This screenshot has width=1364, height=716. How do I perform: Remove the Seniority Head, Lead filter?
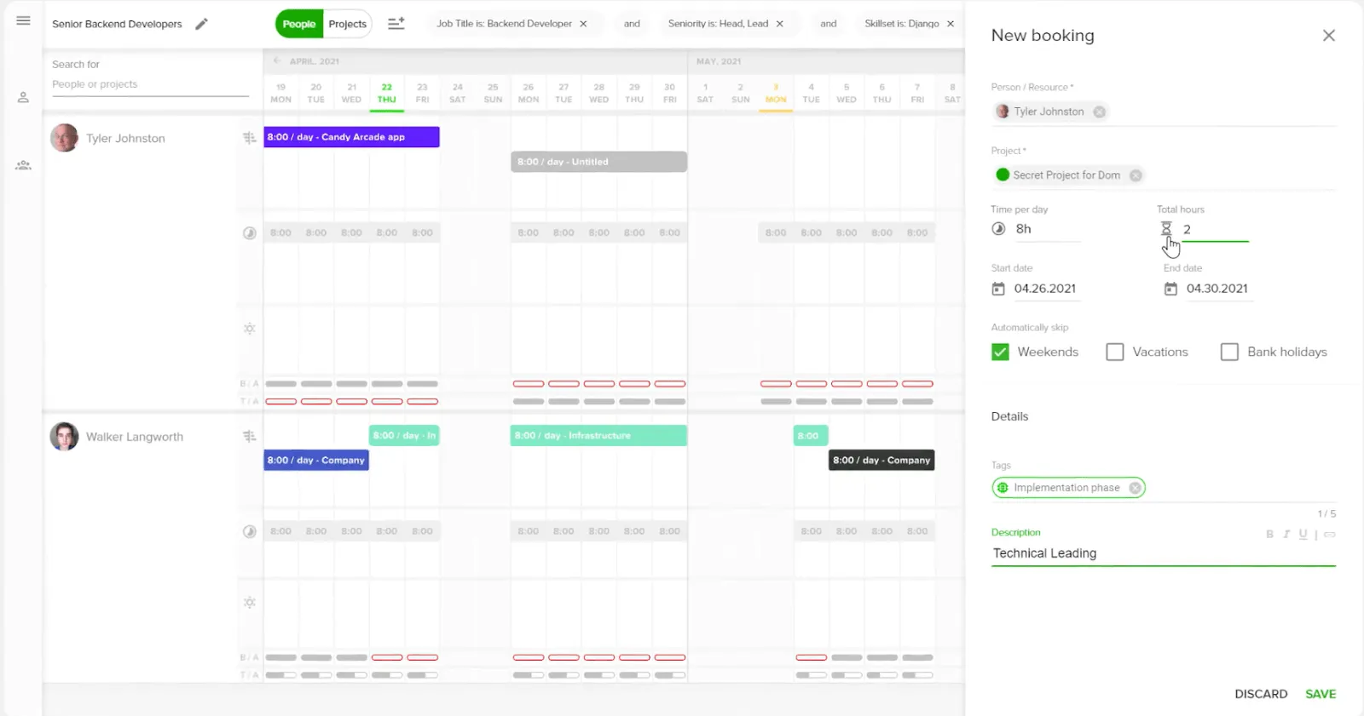(779, 24)
